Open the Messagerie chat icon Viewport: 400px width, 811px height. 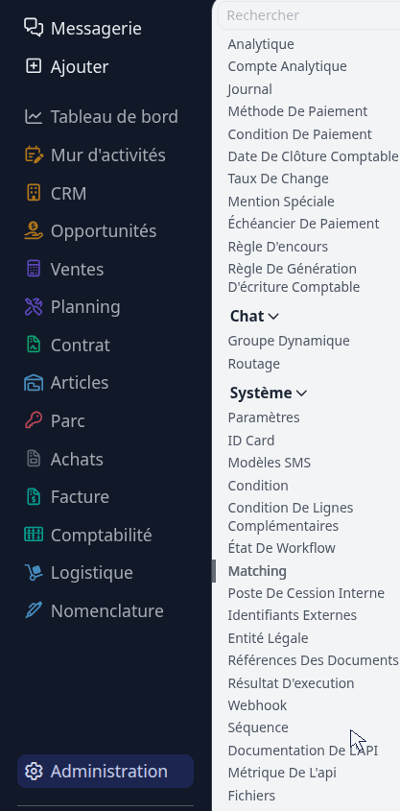[x=34, y=28]
